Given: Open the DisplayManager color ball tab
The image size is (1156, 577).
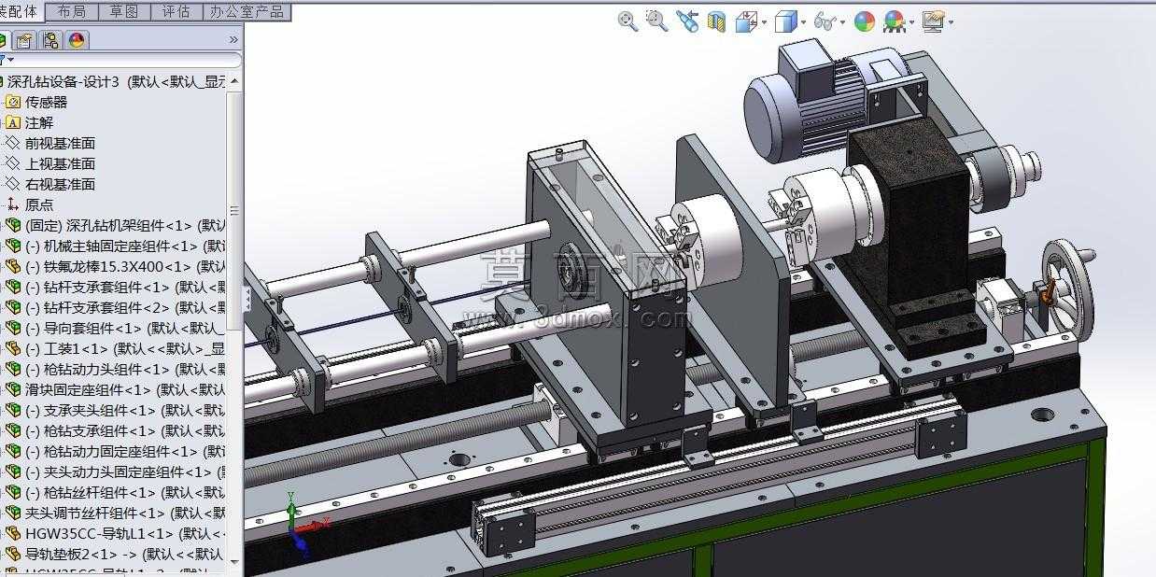Looking at the screenshot, I should [77, 40].
